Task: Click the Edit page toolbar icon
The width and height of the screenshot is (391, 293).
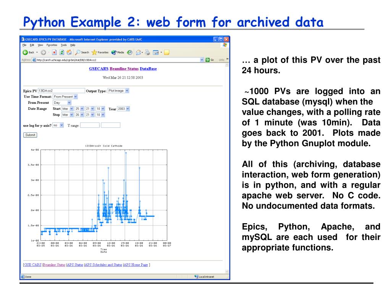Action: coord(156,52)
